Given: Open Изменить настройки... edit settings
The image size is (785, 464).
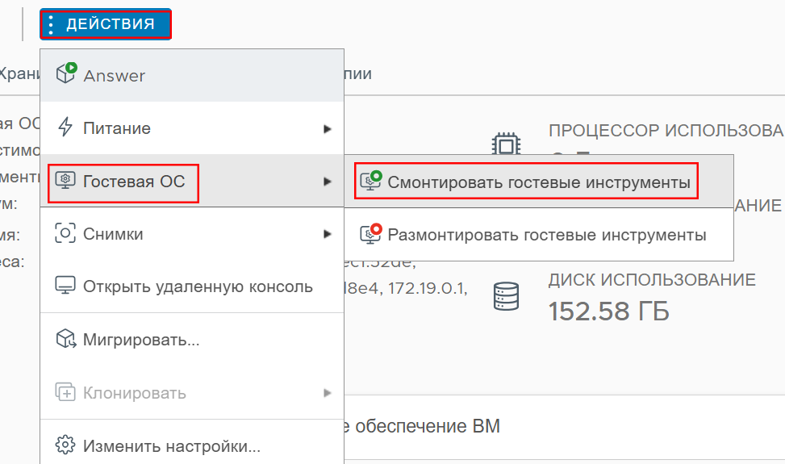Looking at the screenshot, I should click(192, 445).
